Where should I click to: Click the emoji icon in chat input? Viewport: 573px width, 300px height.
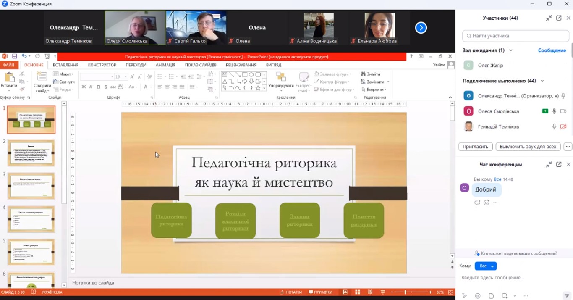coord(478,296)
